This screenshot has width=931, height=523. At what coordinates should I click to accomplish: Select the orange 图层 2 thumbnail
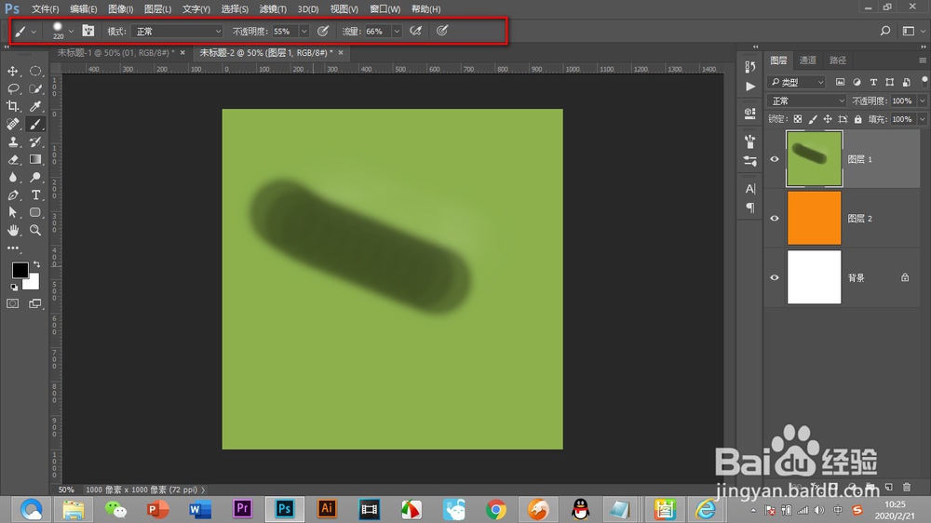814,218
